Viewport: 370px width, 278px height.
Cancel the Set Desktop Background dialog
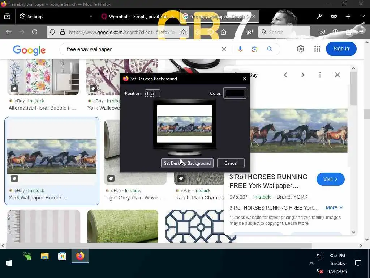[x=231, y=163]
